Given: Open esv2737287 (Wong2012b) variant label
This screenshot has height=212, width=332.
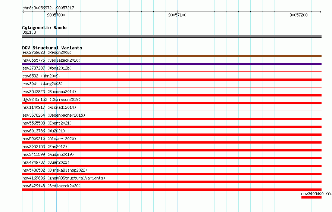Looking at the screenshot, I should (x=47, y=68).
